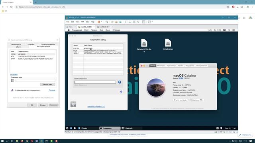Select the SHA-1 row in File Hashes table
The width and height of the screenshot is (255, 143).
click(x=98, y=53)
